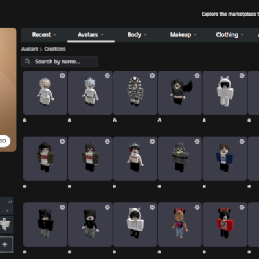Screen dimensions: 259x259
Task: Open settings gear on red-shirt bow avatar card
Action: [242, 207]
